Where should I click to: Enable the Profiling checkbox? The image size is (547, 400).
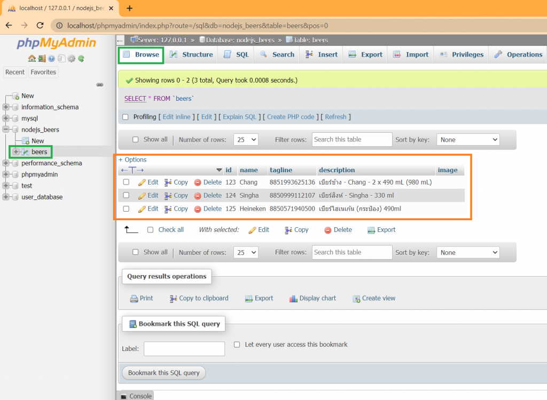tap(126, 117)
